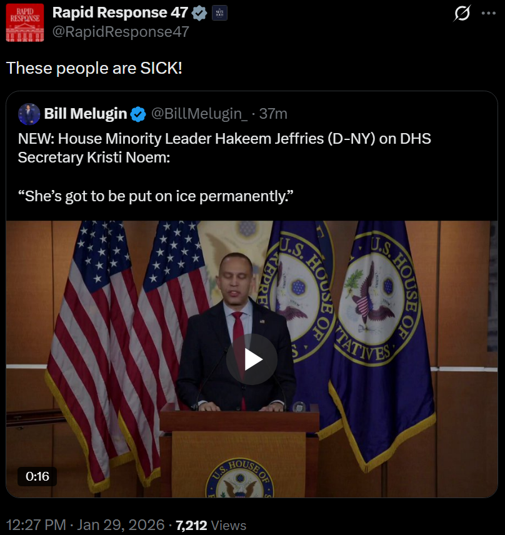Click the Grok explain-post icon
The image size is (505, 535).
(x=462, y=13)
